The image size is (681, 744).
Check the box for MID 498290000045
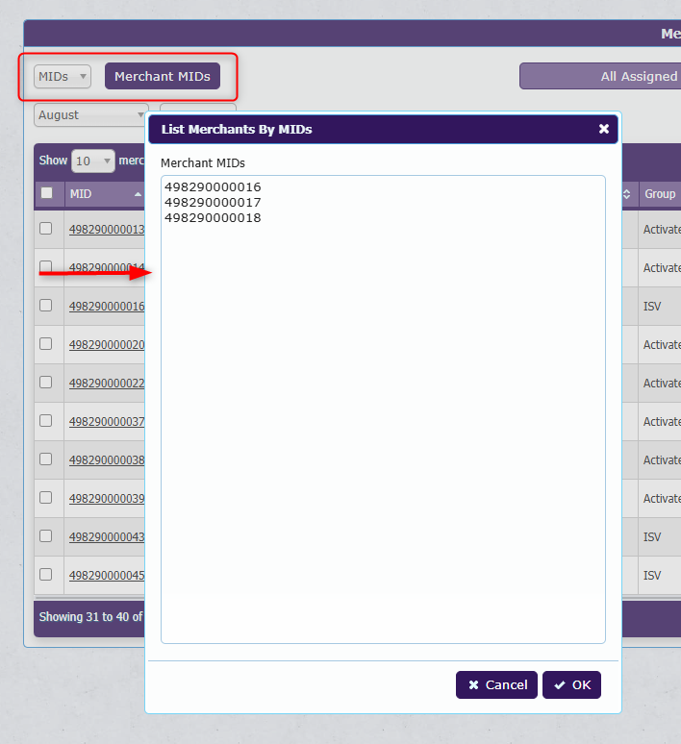(45, 574)
